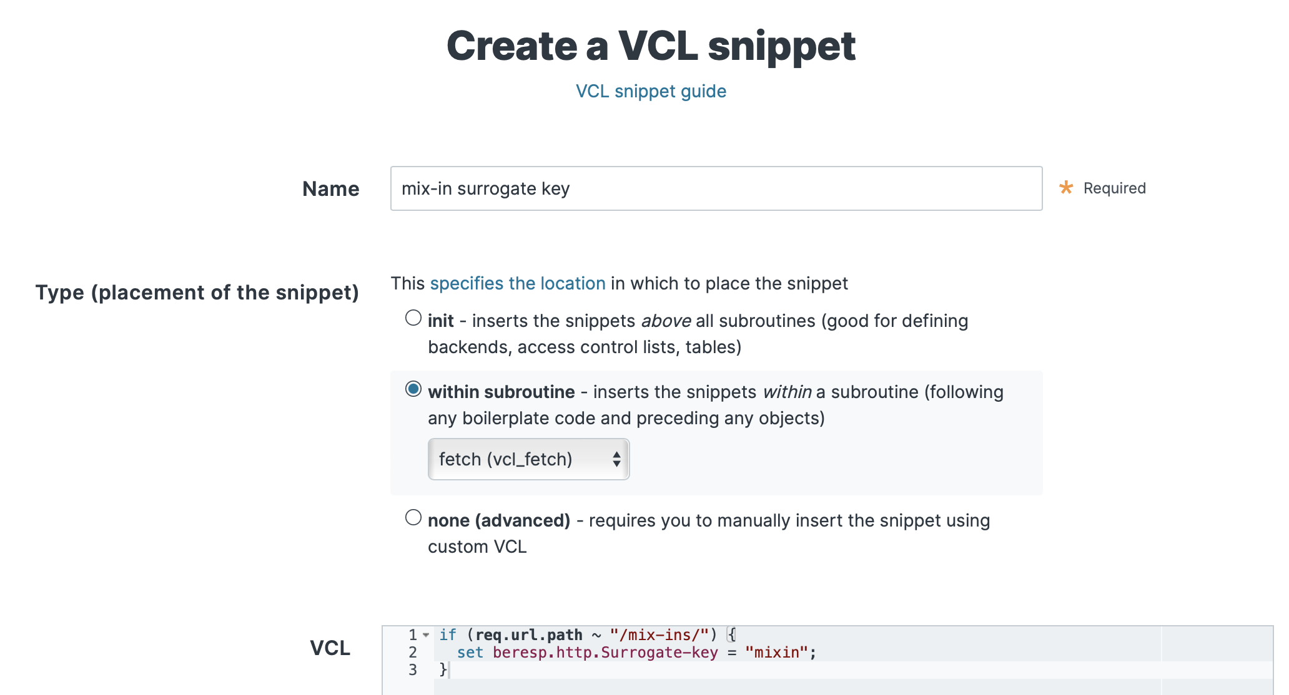
Task: Open the subroutine selection dropdown
Action: point(528,459)
